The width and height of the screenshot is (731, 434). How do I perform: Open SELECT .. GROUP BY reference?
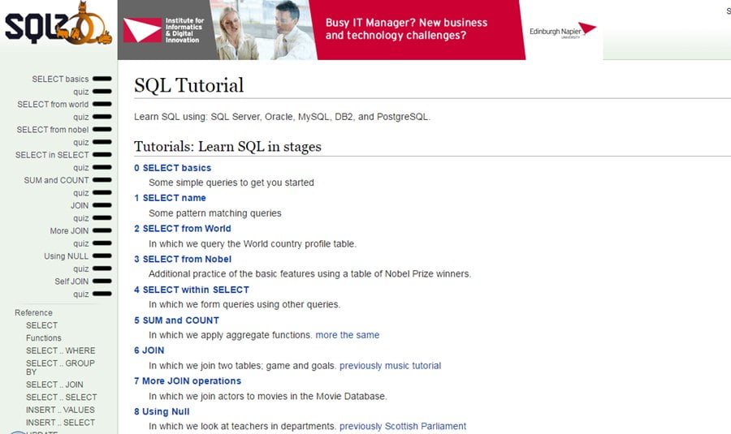click(x=60, y=367)
